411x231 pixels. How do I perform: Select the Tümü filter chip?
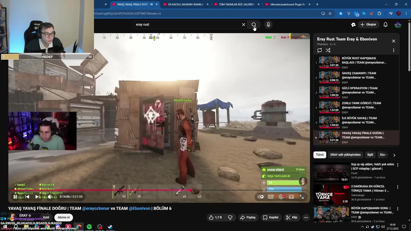pyautogui.click(x=320, y=155)
